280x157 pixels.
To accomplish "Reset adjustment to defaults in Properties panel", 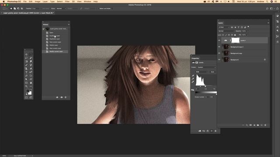I will coord(207,131).
